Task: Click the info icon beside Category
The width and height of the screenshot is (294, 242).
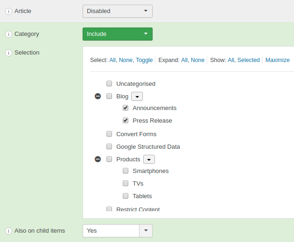Action: 8,34
